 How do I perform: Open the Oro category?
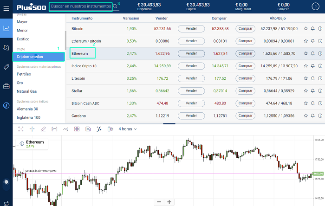pyautogui.click(x=20, y=83)
